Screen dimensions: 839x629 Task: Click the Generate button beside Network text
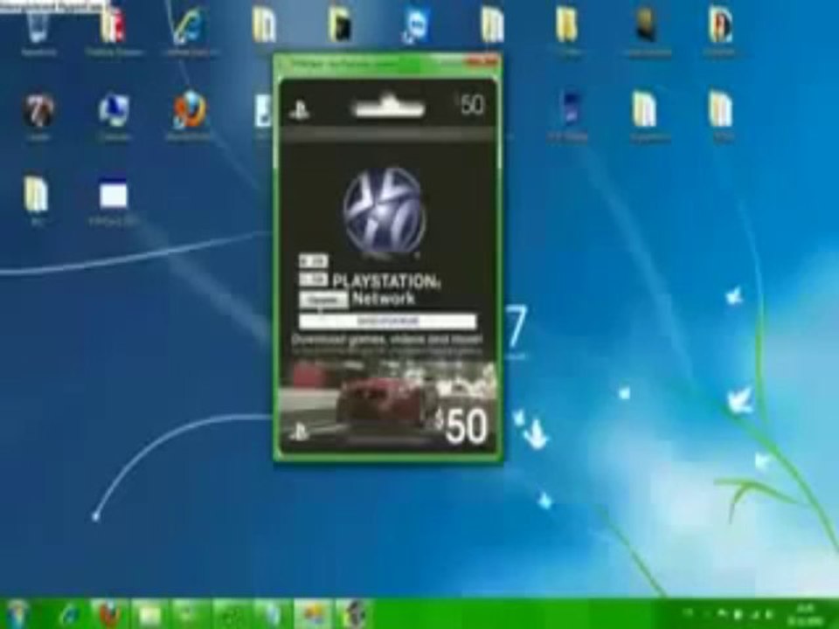point(323,300)
